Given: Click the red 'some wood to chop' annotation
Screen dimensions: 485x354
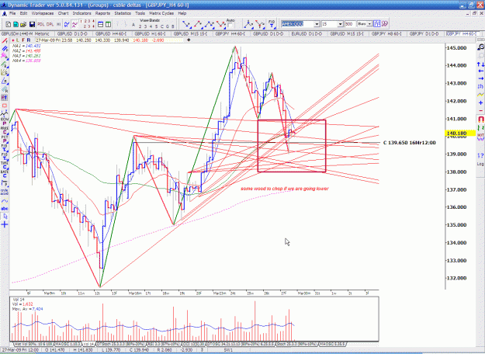Looking at the screenshot, I should pyautogui.click(x=285, y=189).
